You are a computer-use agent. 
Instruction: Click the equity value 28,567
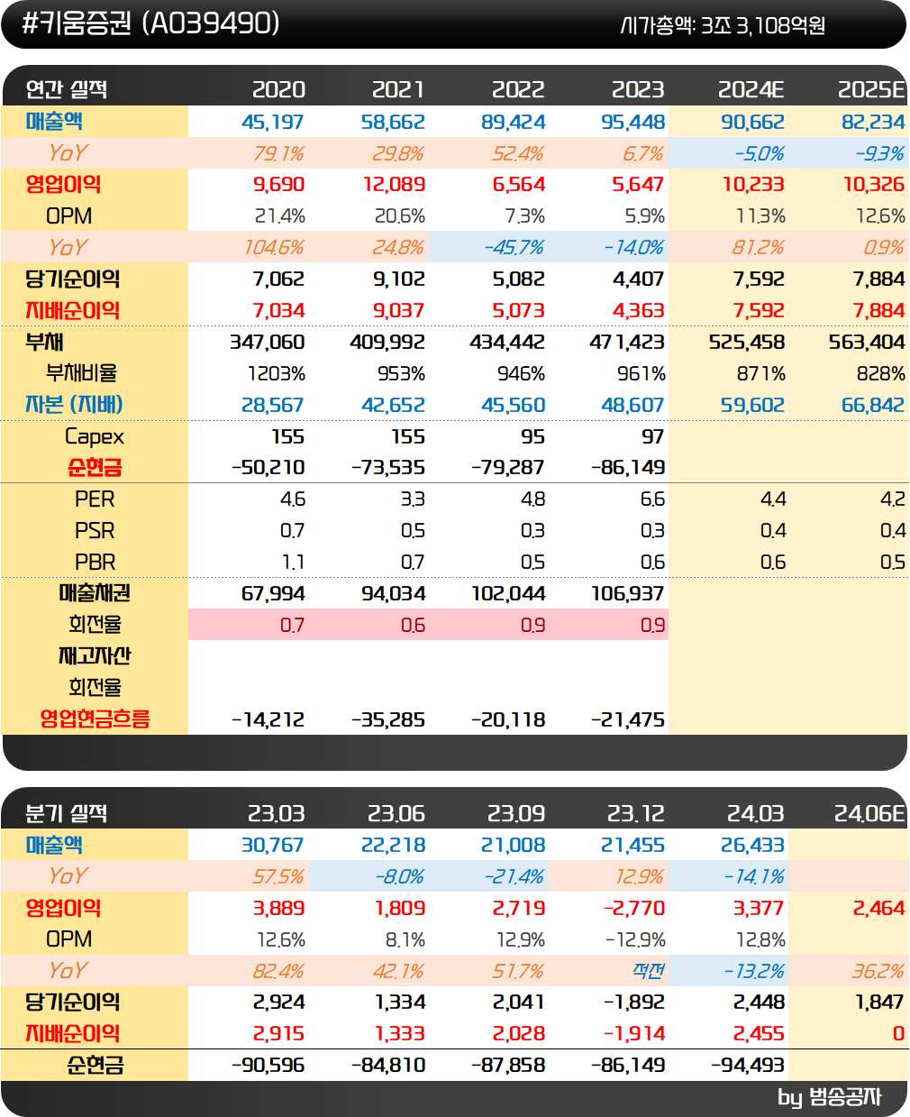(x=273, y=405)
